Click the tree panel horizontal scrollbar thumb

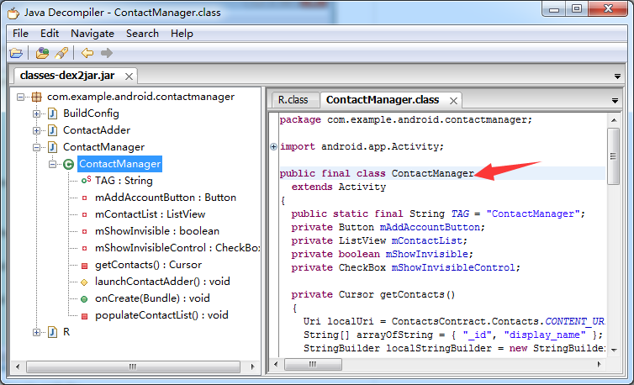(x=133, y=367)
